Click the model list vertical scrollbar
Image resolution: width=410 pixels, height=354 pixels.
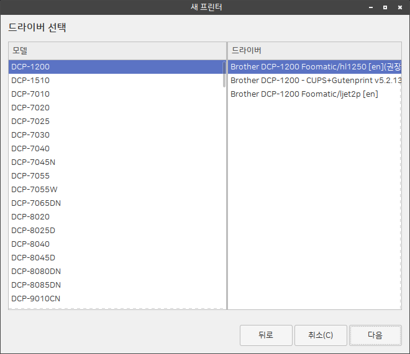pyautogui.click(x=224, y=74)
